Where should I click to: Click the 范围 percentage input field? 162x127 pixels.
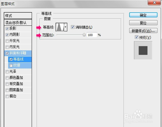92,35
